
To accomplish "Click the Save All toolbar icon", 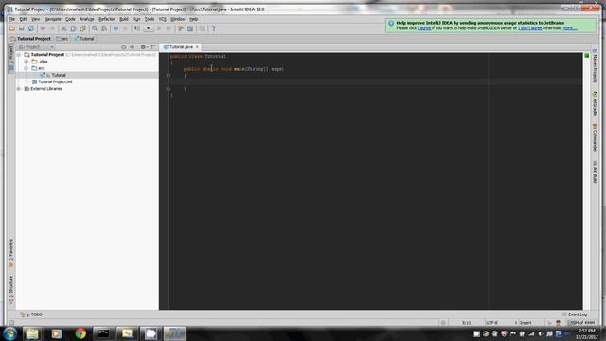I will coord(22,28).
